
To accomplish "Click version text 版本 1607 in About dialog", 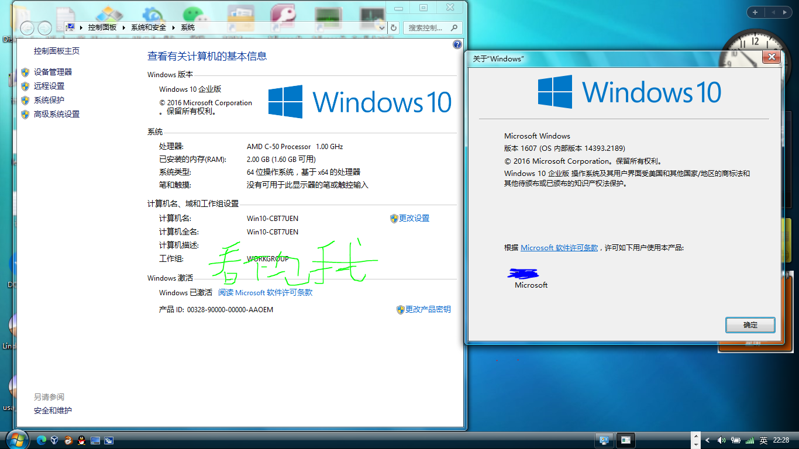I will (x=521, y=148).
